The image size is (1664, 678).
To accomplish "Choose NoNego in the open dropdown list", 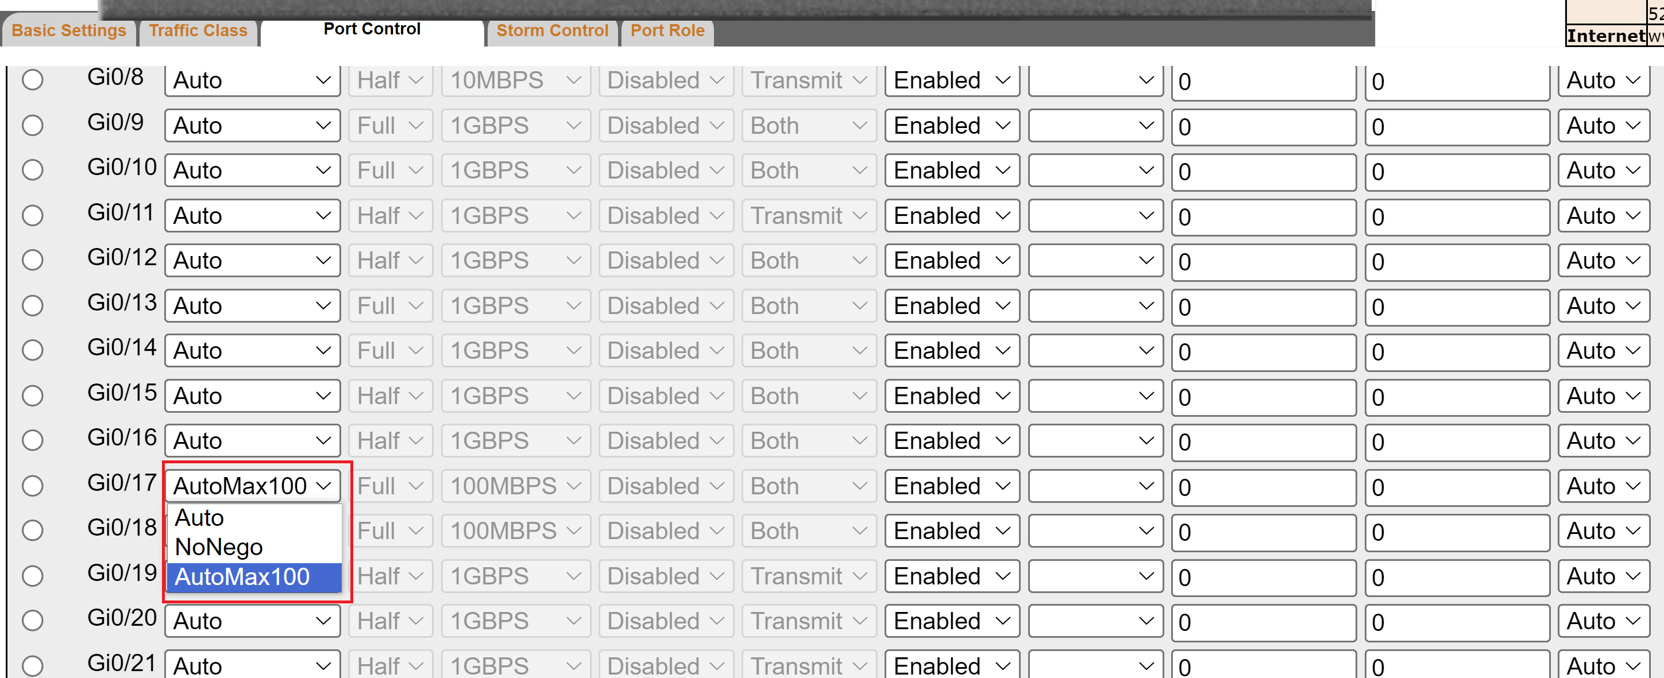I will coord(218,547).
